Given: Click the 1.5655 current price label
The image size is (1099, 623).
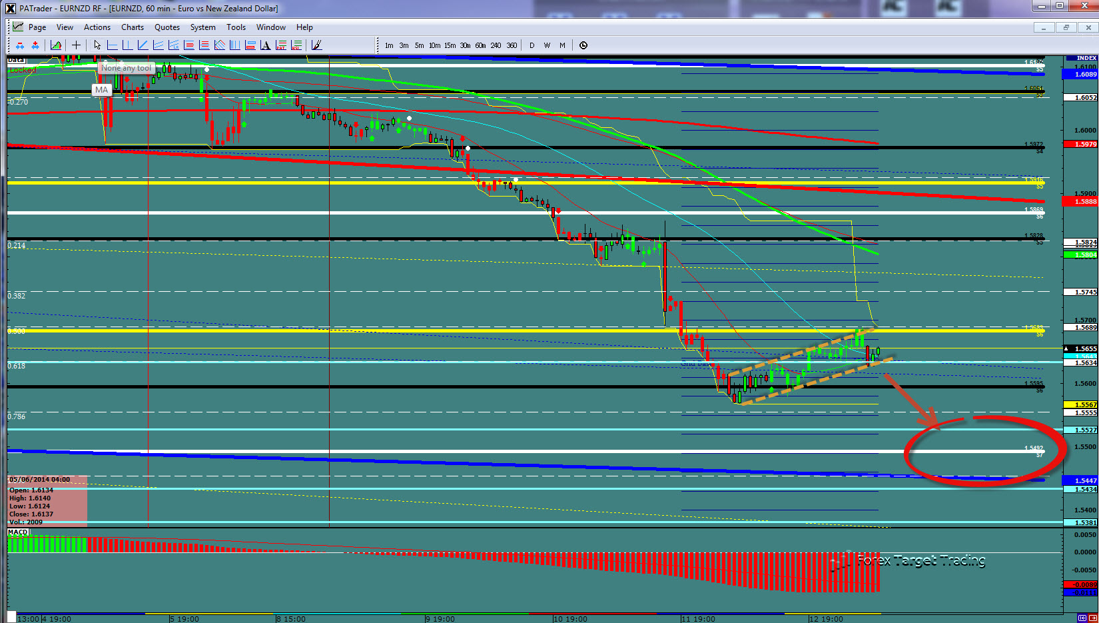Looking at the screenshot, I should 1080,348.
